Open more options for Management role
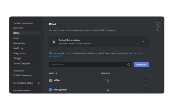 [x=146, y=90]
